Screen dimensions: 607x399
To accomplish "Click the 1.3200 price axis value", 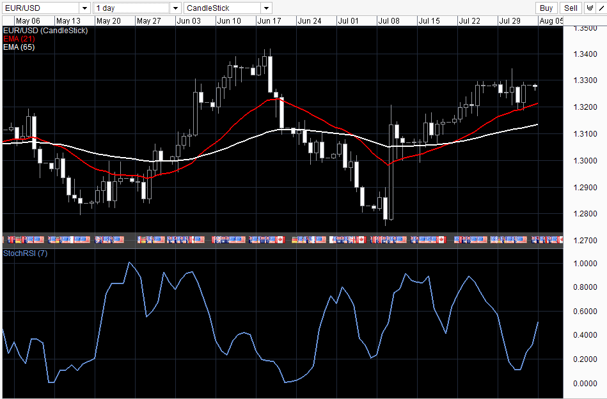I will [585, 107].
